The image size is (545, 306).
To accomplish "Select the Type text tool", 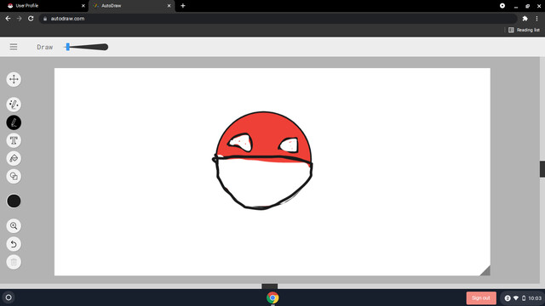I will coord(14,140).
